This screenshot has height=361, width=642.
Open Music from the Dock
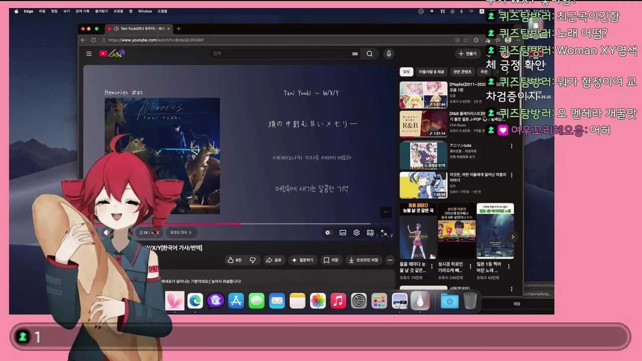pyautogui.click(x=338, y=301)
